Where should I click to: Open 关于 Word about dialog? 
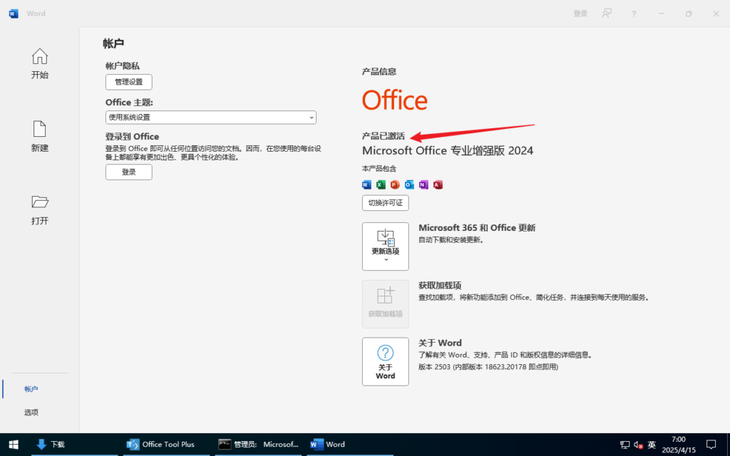pos(386,361)
